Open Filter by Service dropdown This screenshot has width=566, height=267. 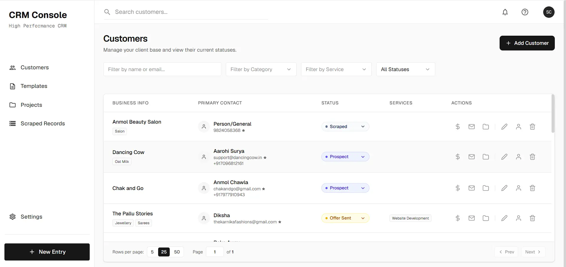[x=336, y=69]
